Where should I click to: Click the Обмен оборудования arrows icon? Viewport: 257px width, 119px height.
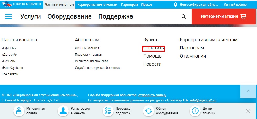(x=149, y=111)
